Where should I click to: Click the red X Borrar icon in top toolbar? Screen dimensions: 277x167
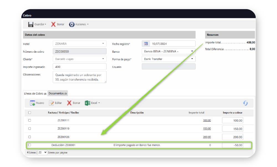[x=53, y=24]
